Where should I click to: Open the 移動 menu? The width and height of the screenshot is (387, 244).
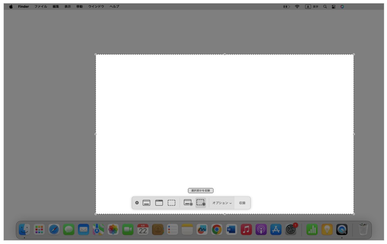click(x=80, y=7)
